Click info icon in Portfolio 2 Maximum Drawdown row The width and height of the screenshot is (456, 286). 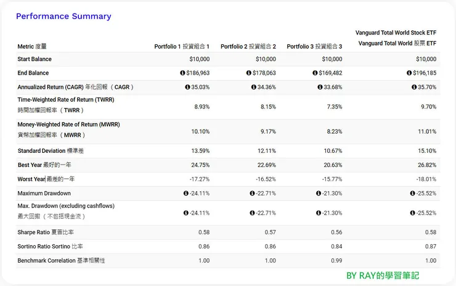[x=253, y=194]
